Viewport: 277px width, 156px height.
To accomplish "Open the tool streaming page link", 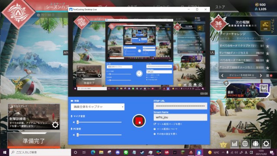I will 168,124.
